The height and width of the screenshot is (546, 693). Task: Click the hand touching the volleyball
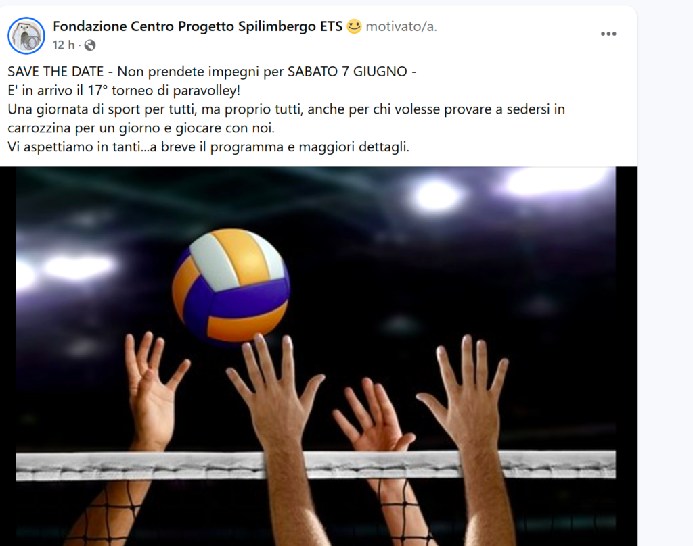275,389
